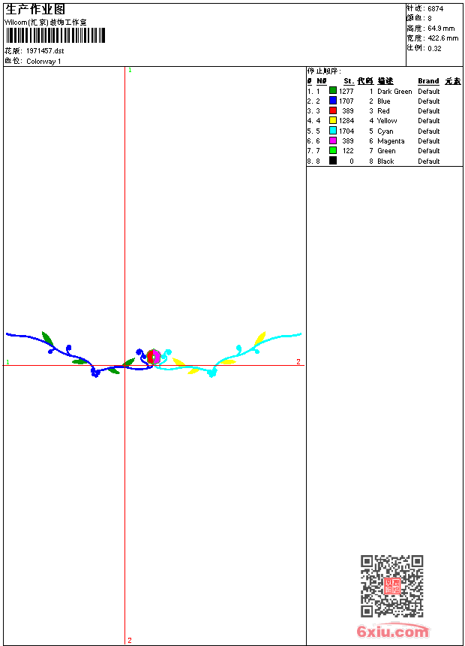Screen dimensions: 465x646
Task: Select stitch count 1284
Action: (346, 121)
